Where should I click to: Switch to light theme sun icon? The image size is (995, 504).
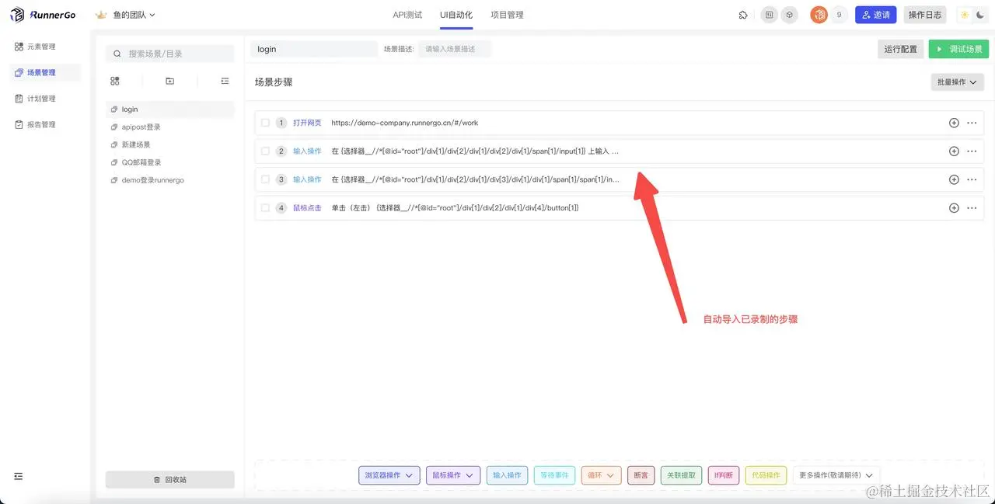click(x=965, y=15)
